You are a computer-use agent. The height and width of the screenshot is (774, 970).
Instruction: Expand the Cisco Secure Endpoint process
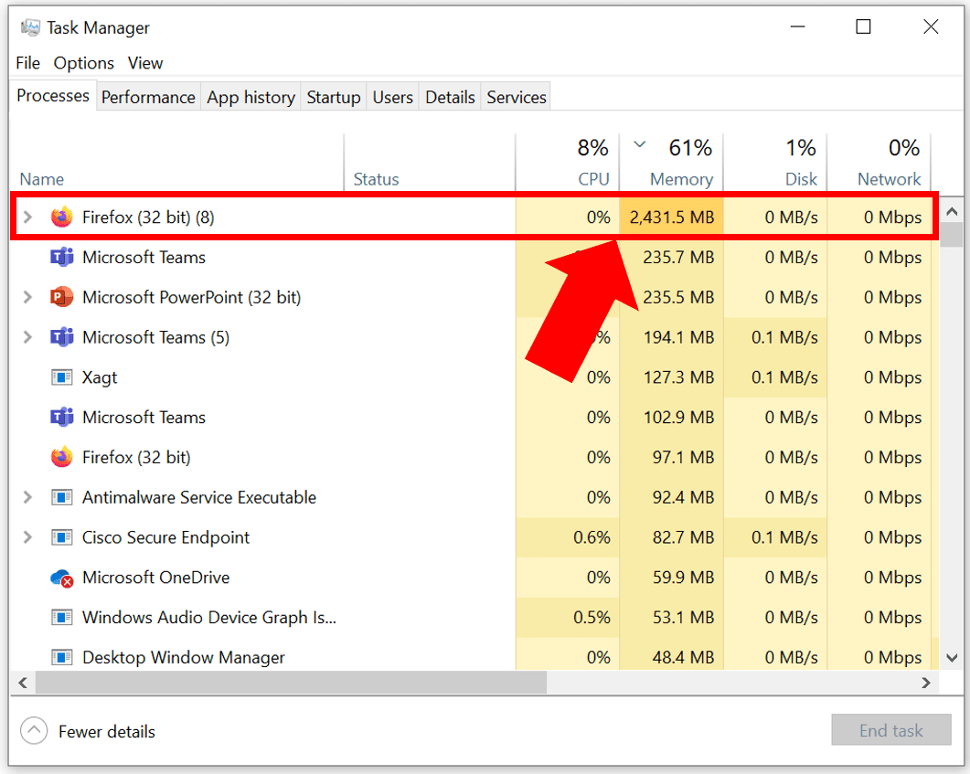tap(27, 537)
